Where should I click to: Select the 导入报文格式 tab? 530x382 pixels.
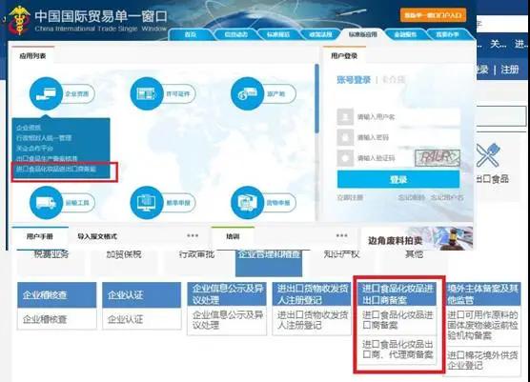[97, 236]
